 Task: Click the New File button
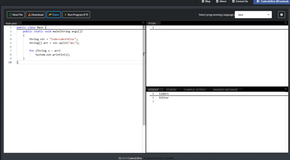[16, 15]
